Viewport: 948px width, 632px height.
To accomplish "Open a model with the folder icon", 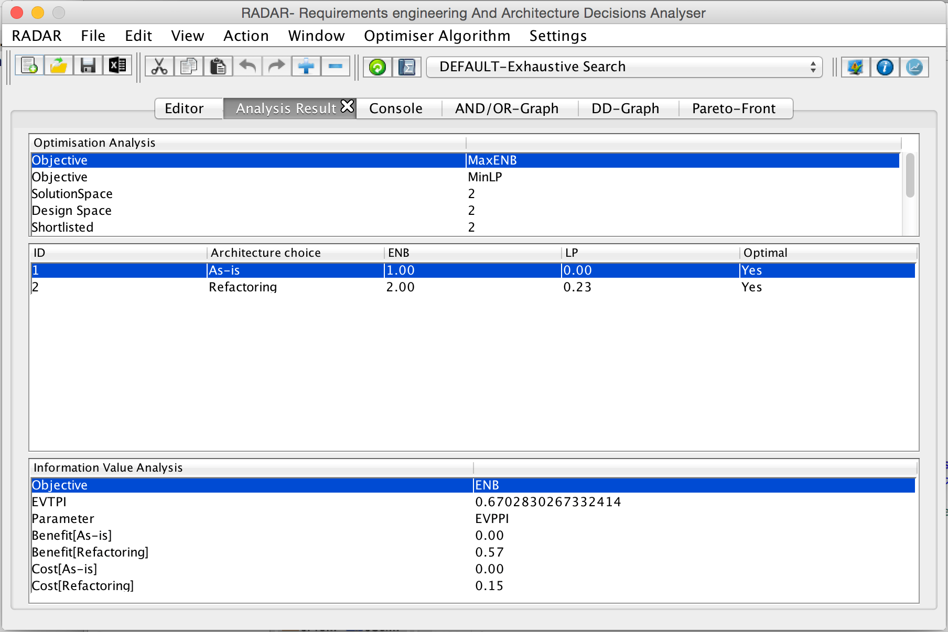I will [x=59, y=67].
